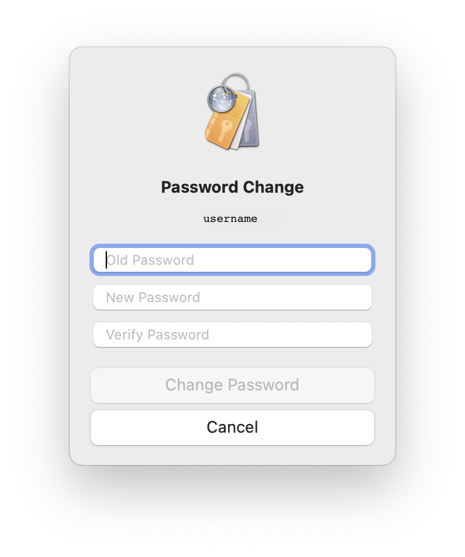Screen dimensions: 465x557
Task: Click the Password Change heading
Action: (233, 187)
